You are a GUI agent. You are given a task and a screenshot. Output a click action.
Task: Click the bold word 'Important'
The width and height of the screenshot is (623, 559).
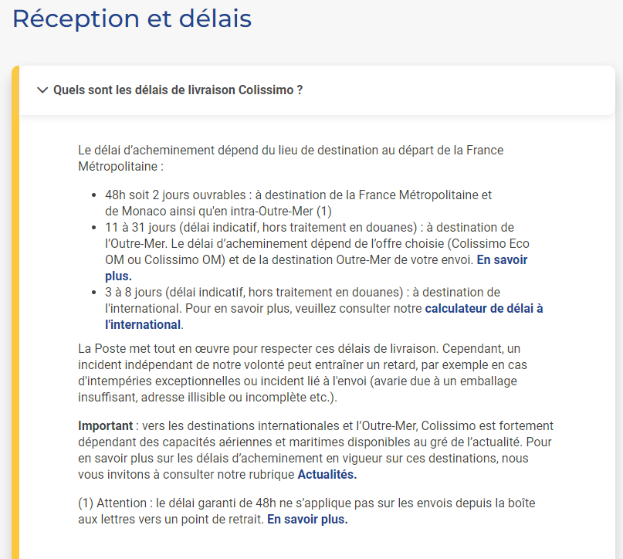(105, 426)
